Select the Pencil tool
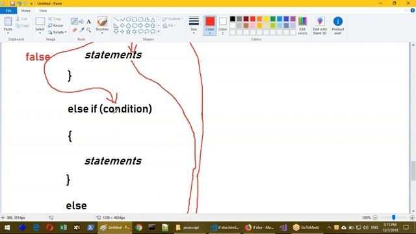Viewport: 416px width, 234px height. 74,21
